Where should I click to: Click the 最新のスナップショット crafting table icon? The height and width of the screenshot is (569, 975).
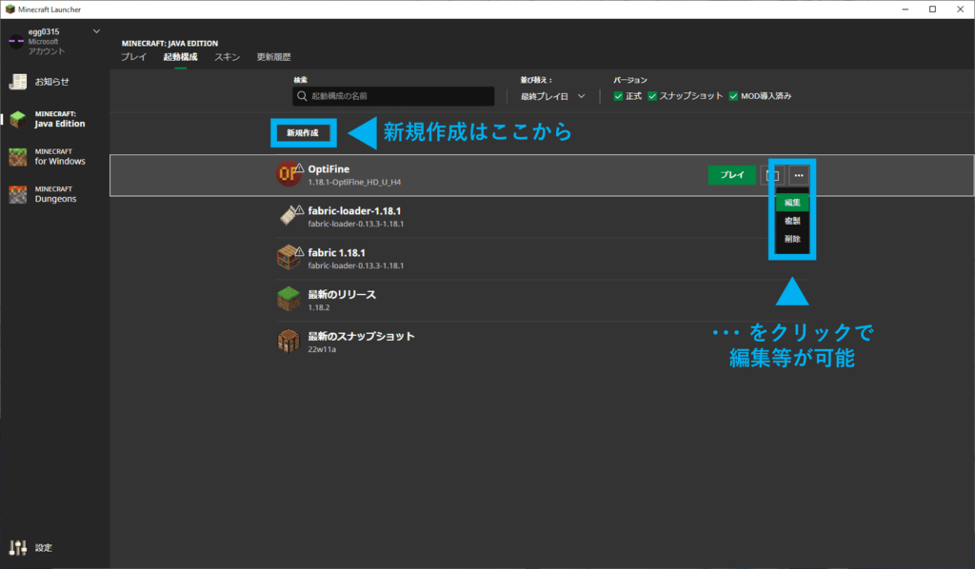289,341
